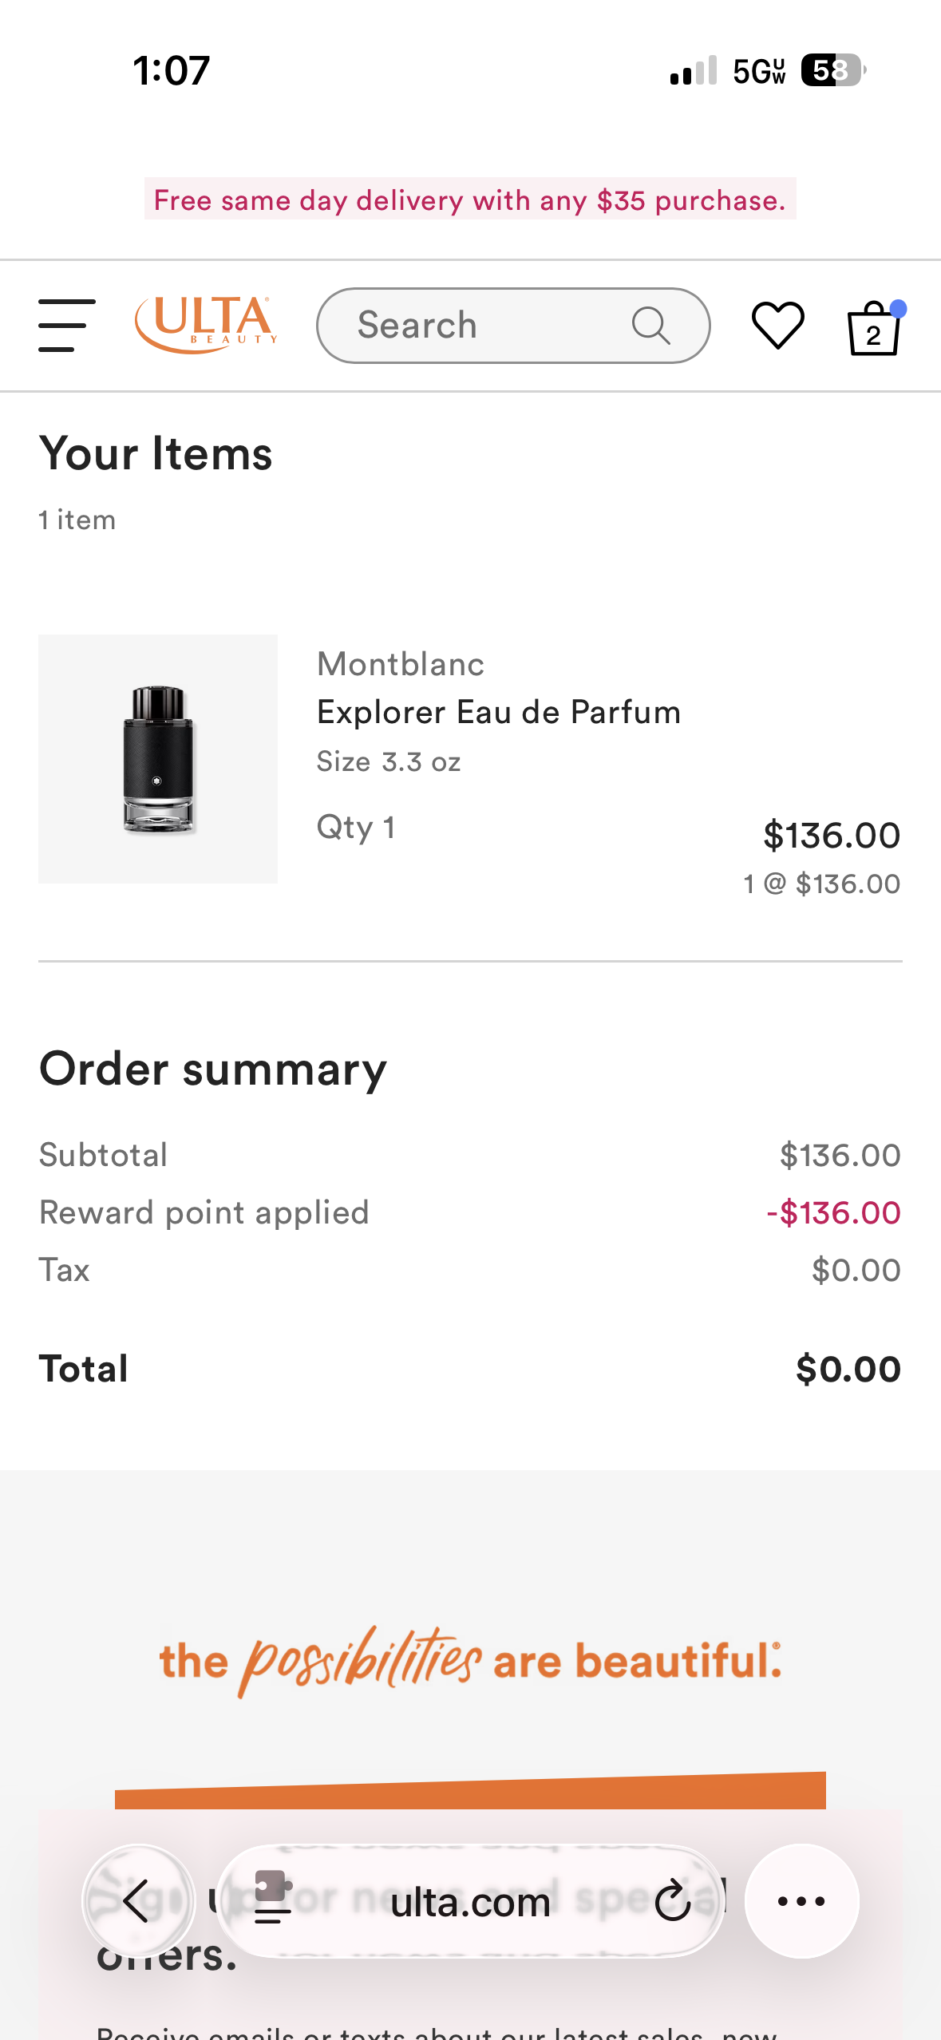Screen dimensions: 941x2040
Task: Tap the Reward point applied discount amount
Action: pyautogui.click(x=833, y=1212)
